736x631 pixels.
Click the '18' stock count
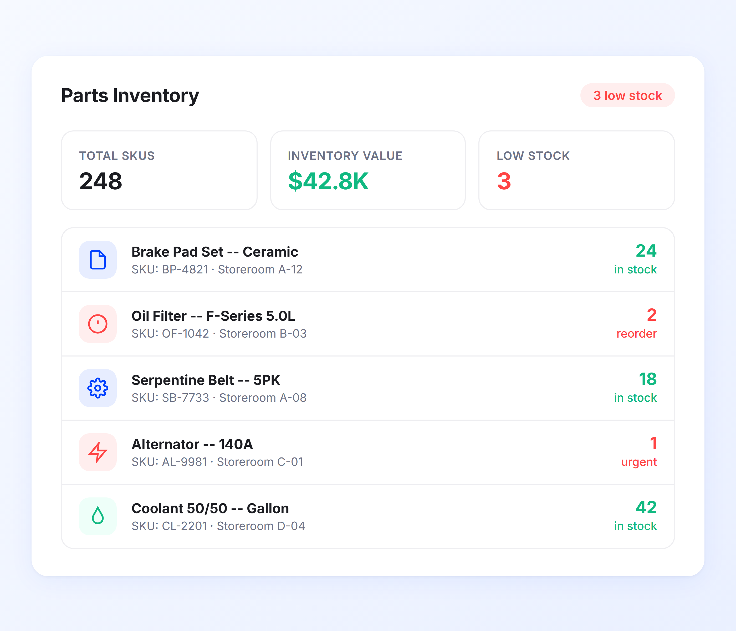[x=648, y=379]
